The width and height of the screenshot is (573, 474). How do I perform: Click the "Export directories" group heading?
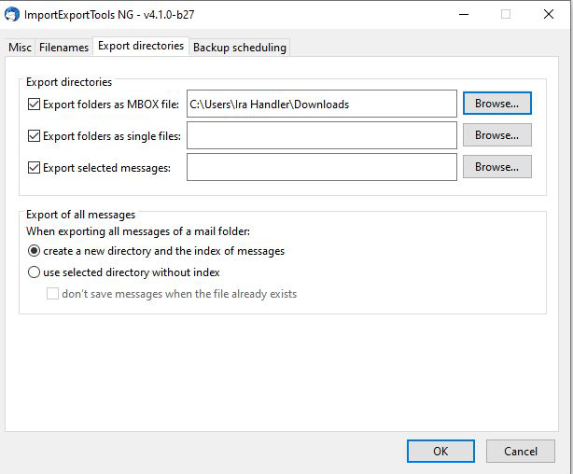[x=69, y=82]
